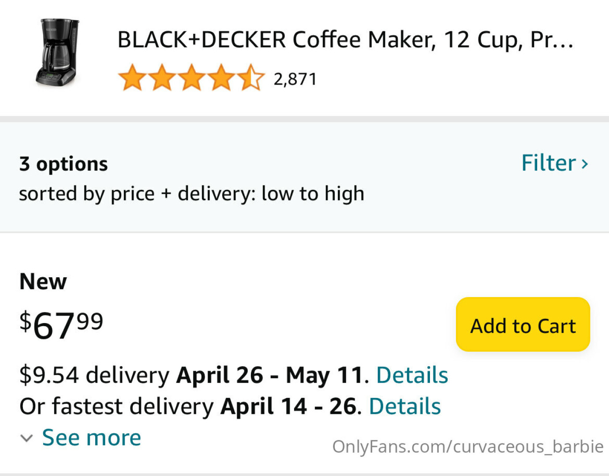Open the 2,871 reviews count
Screen dimensions: 609x476
pos(295,79)
